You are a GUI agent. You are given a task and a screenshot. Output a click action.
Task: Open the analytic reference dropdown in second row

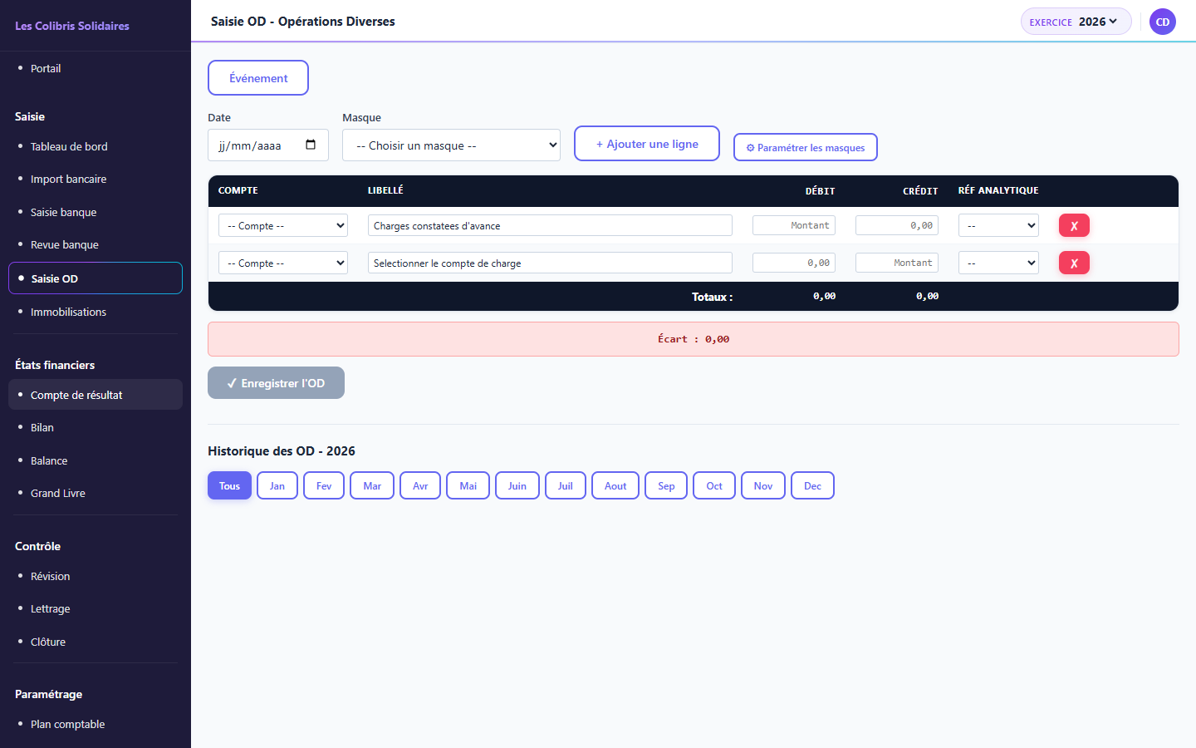pos(998,263)
